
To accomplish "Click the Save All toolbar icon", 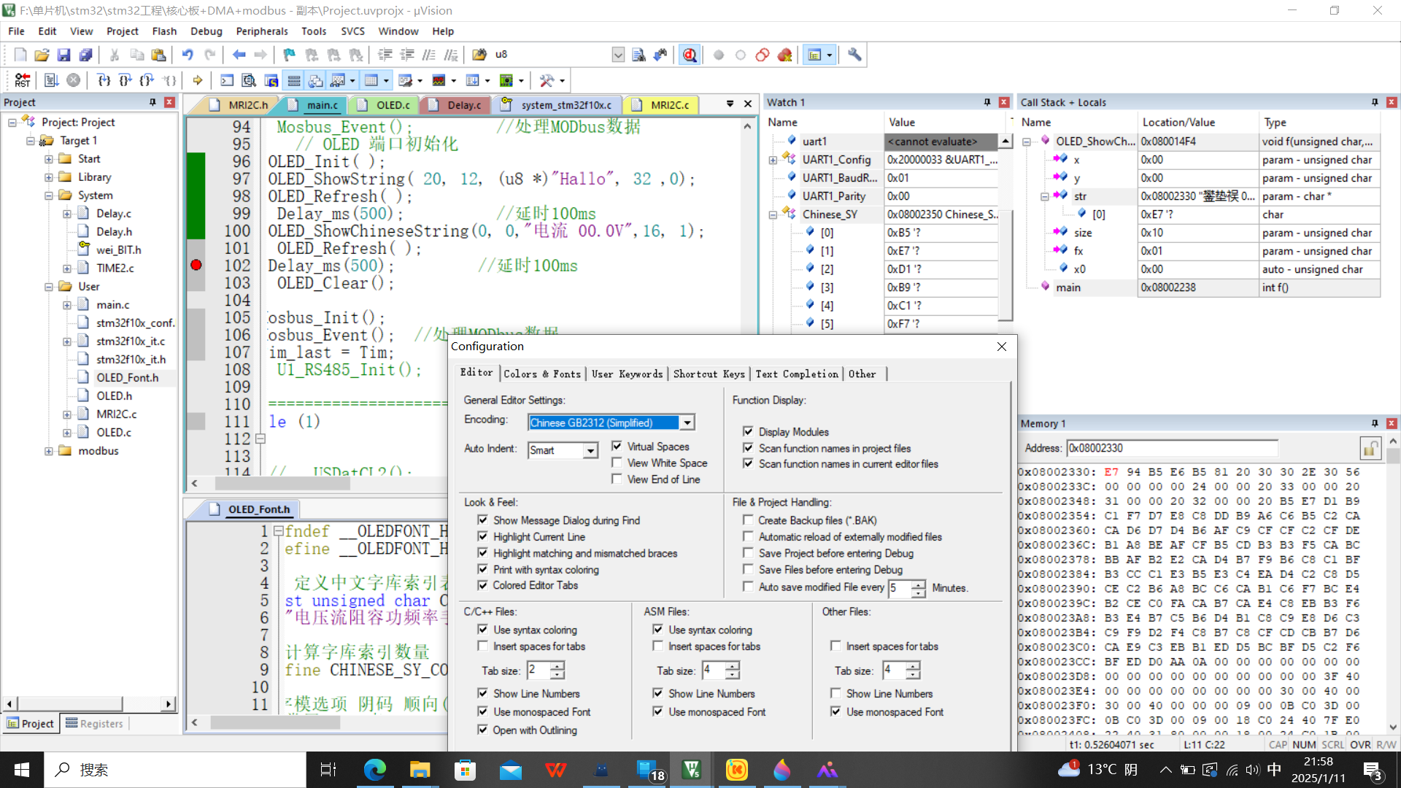I will point(85,55).
